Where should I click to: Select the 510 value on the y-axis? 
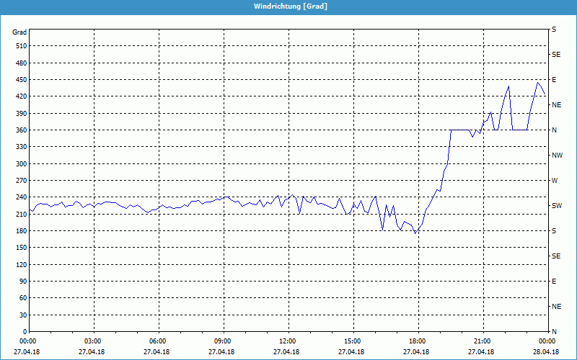click(20, 46)
